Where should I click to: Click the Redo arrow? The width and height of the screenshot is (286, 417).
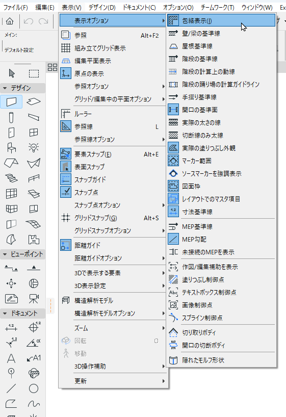pyautogui.click(x=43, y=21)
